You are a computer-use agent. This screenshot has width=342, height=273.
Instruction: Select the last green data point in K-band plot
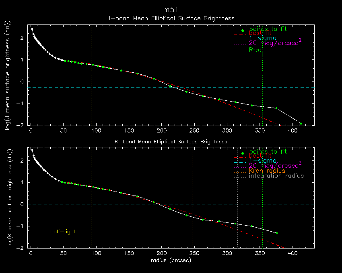(277, 233)
